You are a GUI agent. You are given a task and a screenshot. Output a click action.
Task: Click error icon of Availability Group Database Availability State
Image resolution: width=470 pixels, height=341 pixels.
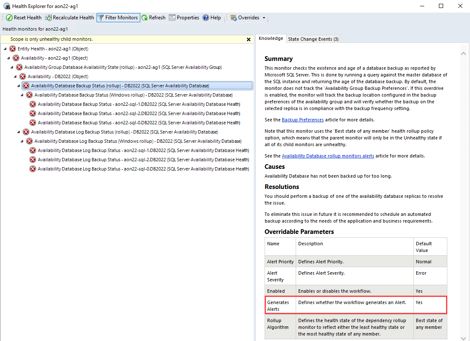click(x=19, y=68)
